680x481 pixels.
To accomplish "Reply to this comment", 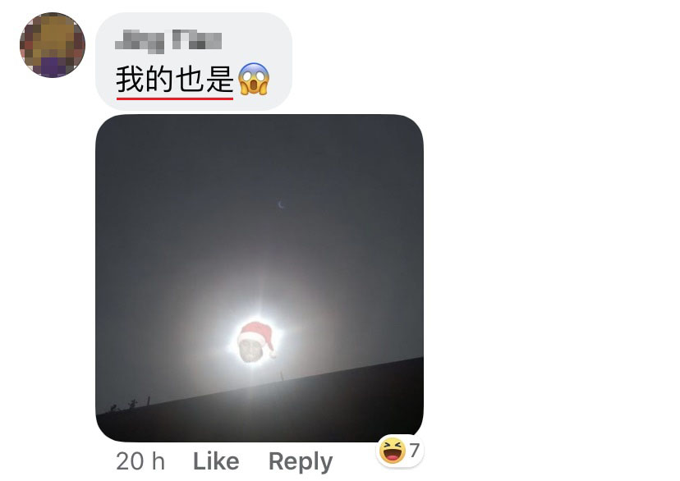I will 301,462.
